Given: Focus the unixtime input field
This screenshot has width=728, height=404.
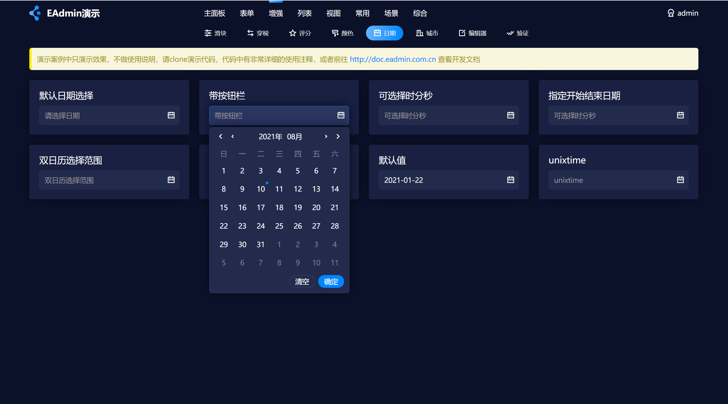Looking at the screenshot, I should point(618,180).
